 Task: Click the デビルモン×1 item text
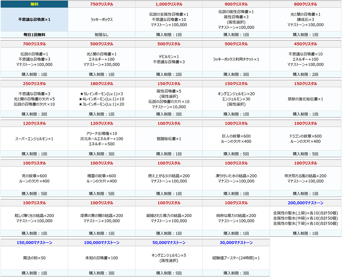[169, 57]
